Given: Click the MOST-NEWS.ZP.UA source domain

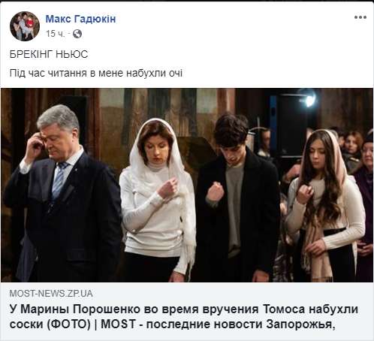Looking at the screenshot, I should (51, 294).
